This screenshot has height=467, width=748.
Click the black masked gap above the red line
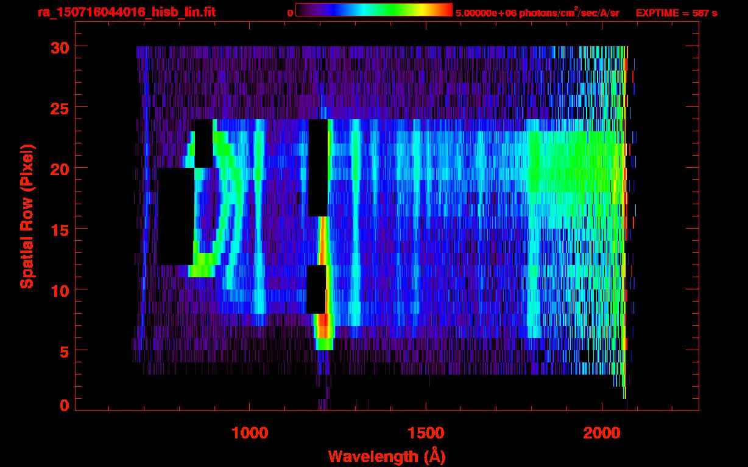click(319, 168)
